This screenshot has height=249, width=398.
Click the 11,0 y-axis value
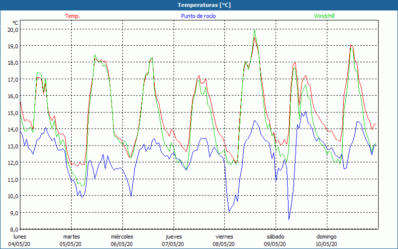13,179
